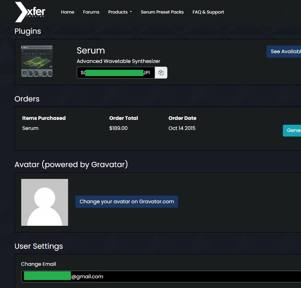Click the $189.00 order total

point(118,128)
